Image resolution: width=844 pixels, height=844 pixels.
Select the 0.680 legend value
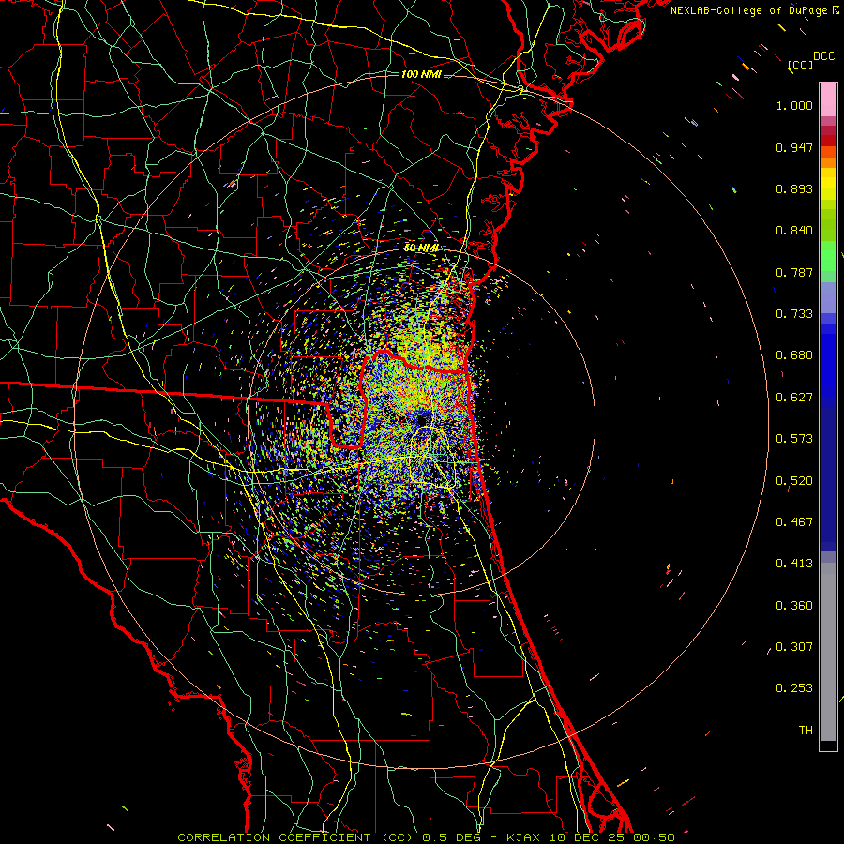coord(794,355)
